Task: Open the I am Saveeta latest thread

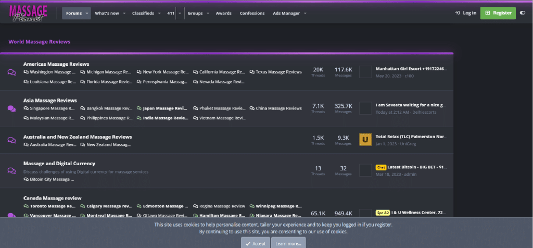Action: 411,105
